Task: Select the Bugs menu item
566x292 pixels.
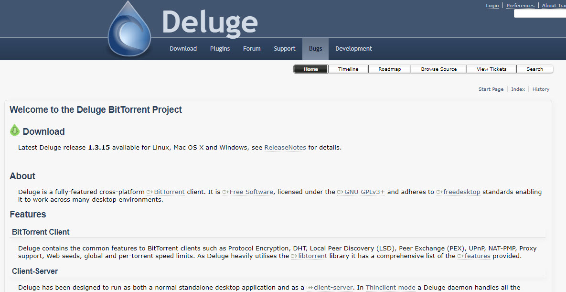Action: click(316, 48)
